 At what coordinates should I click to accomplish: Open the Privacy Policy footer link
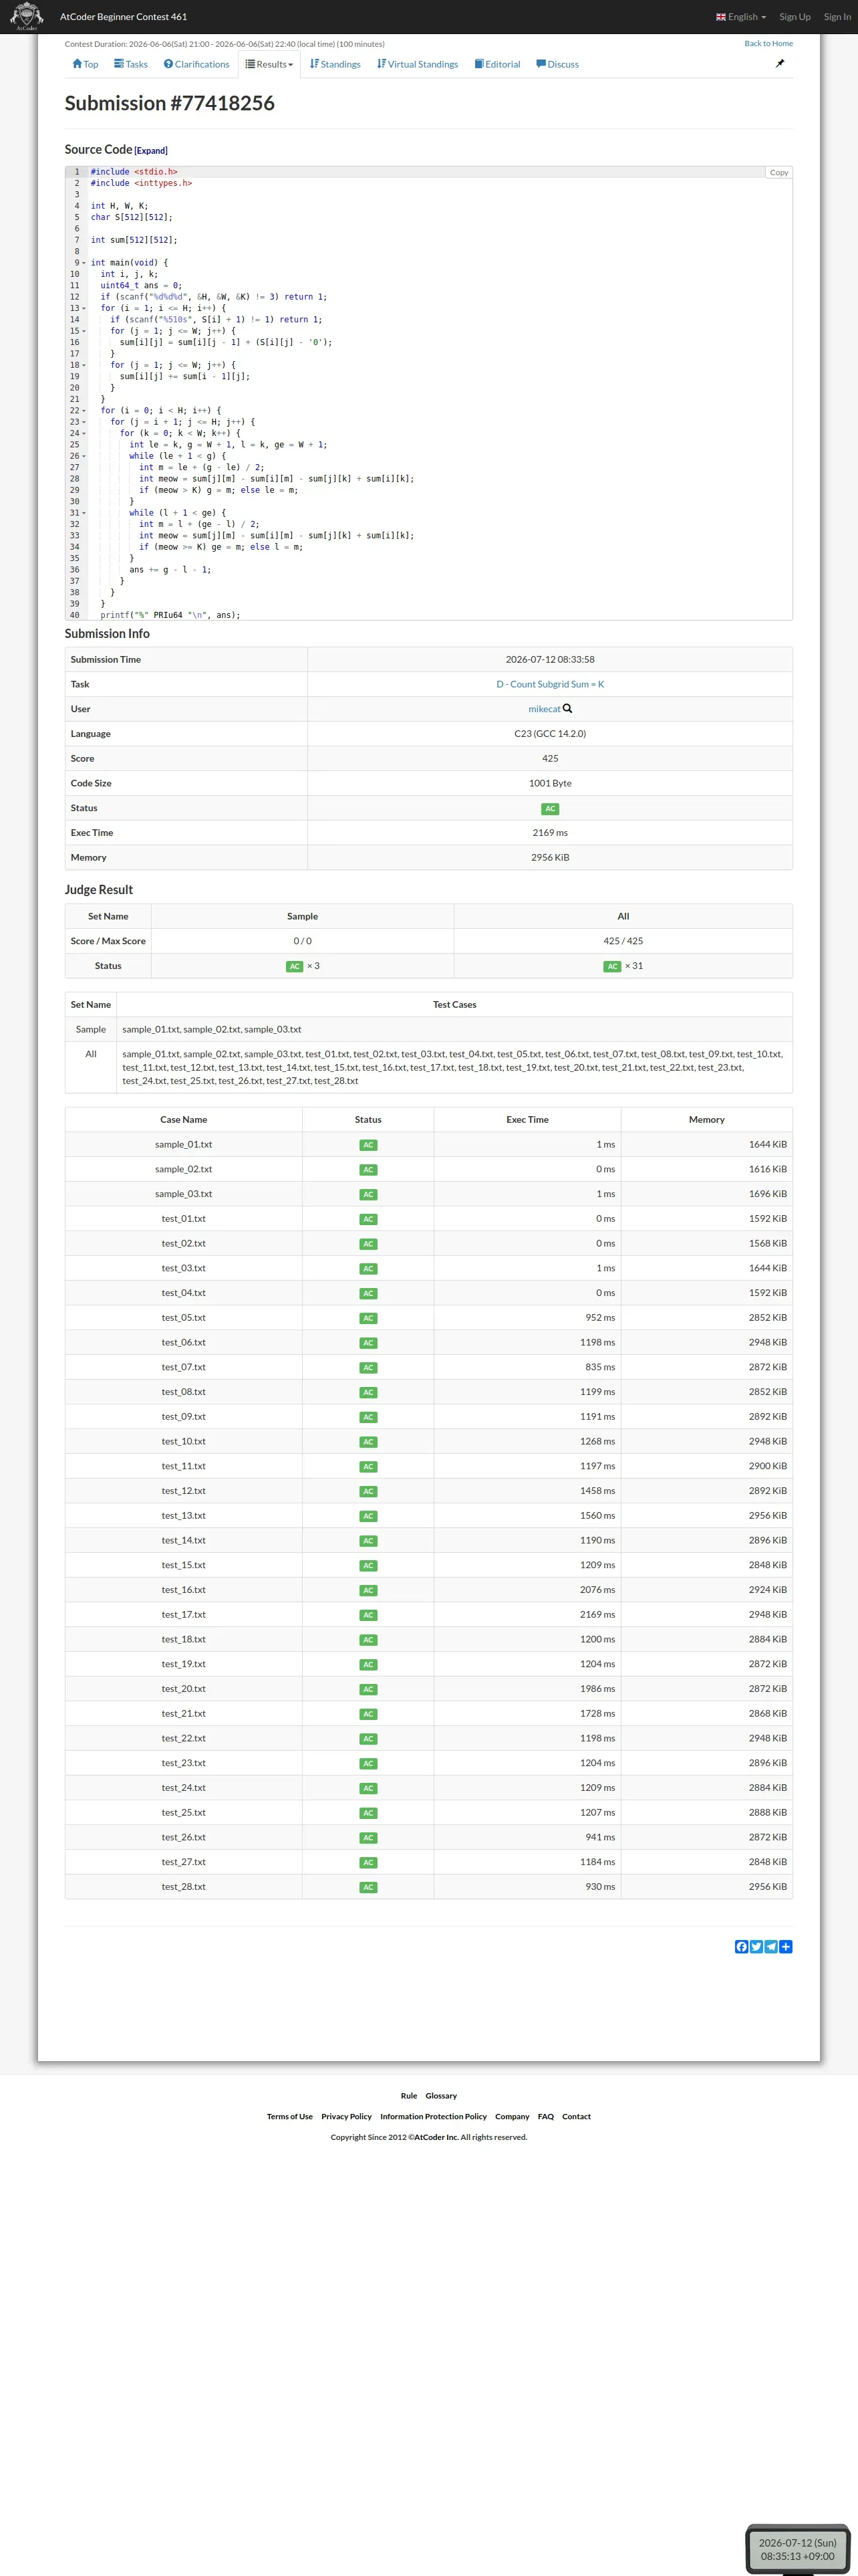(x=347, y=2116)
